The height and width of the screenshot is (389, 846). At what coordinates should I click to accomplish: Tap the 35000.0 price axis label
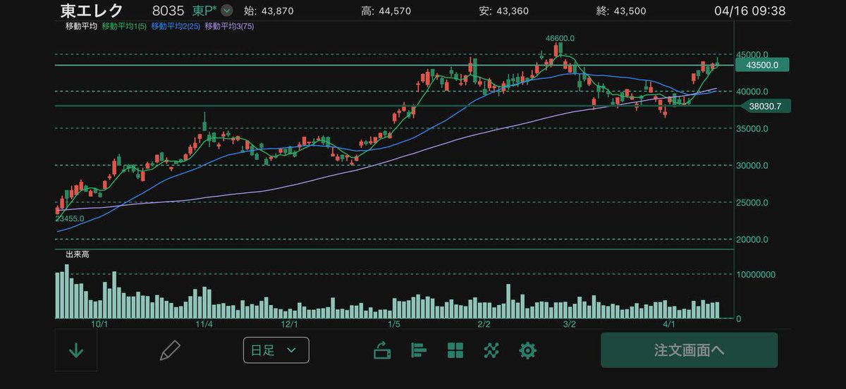(x=753, y=128)
